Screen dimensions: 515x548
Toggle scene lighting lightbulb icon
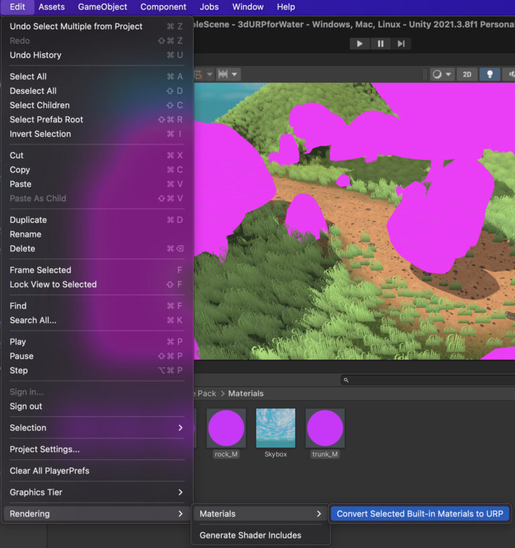tap(490, 74)
